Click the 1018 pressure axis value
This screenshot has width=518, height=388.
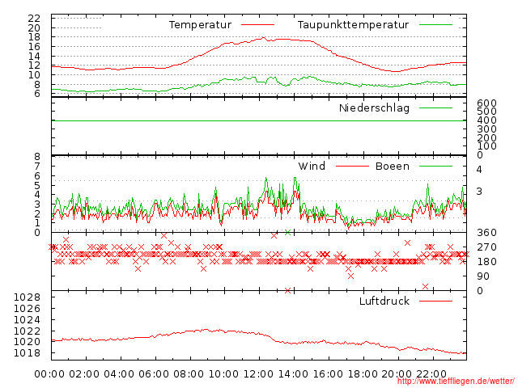click(x=27, y=353)
